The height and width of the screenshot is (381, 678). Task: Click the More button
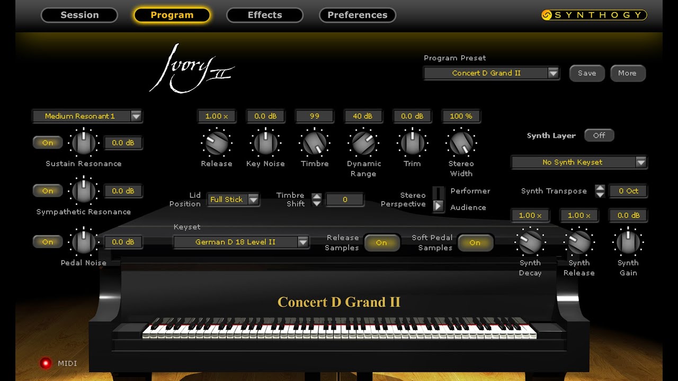coord(628,73)
